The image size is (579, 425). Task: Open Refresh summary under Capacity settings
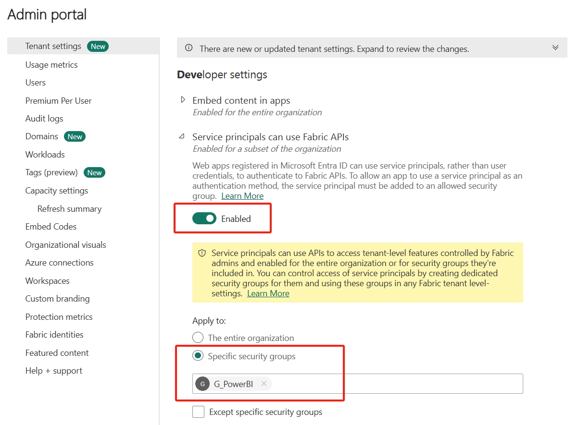coord(69,208)
